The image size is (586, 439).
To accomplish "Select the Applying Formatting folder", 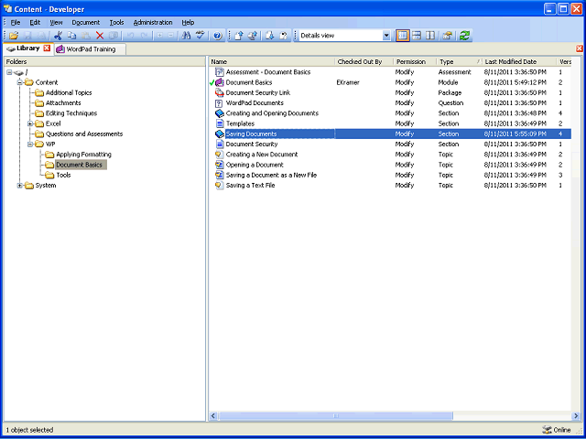I will coord(83,155).
